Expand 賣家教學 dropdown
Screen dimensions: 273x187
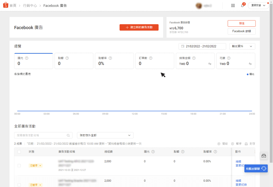pyautogui.click(x=258, y=5)
